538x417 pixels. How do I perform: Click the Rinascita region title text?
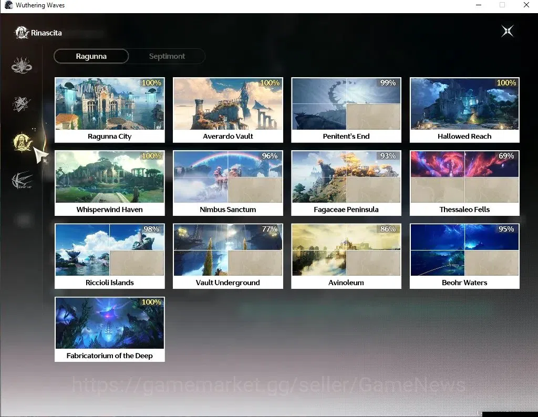tap(46, 33)
